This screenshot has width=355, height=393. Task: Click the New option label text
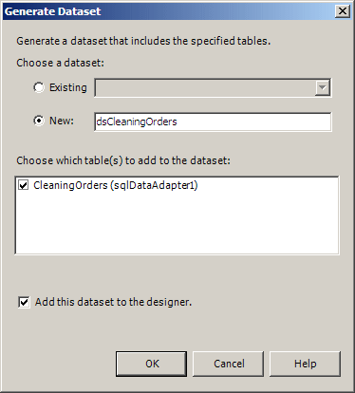[62, 121]
